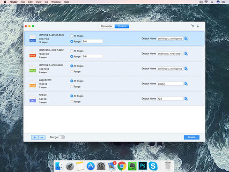Click the docx row Output Name field
Viewport: 229px width, 172px height.
click(170, 38)
